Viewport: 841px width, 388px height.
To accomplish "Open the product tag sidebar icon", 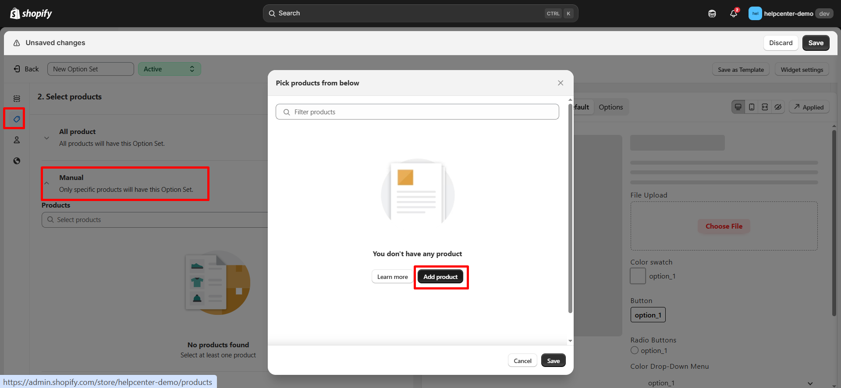I will 17,119.
